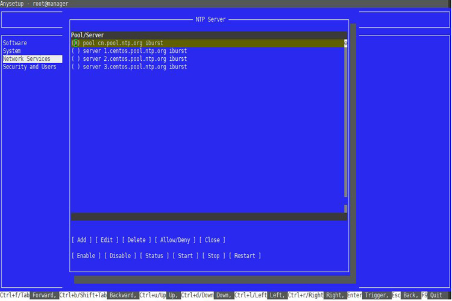Stop the NTP service
Screen dimensions: 452x301
pos(213,255)
